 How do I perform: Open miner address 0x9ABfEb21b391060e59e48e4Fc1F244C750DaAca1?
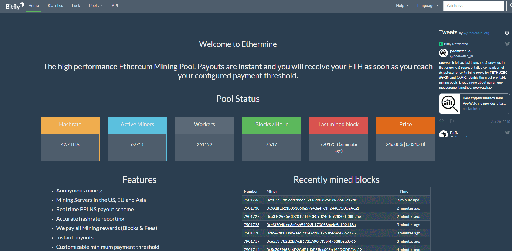pyautogui.click(x=313, y=208)
